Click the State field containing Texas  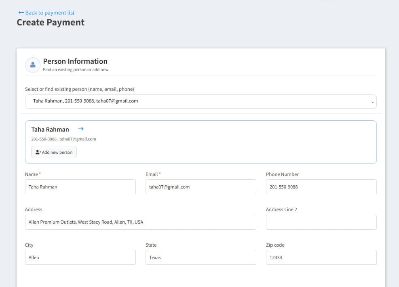[x=201, y=258]
